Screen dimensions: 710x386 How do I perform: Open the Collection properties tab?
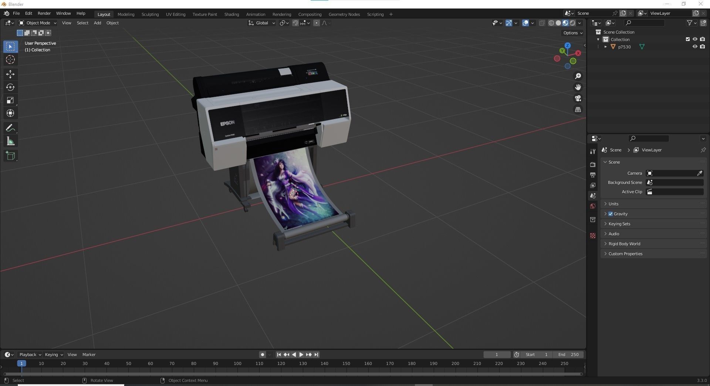coord(593,220)
